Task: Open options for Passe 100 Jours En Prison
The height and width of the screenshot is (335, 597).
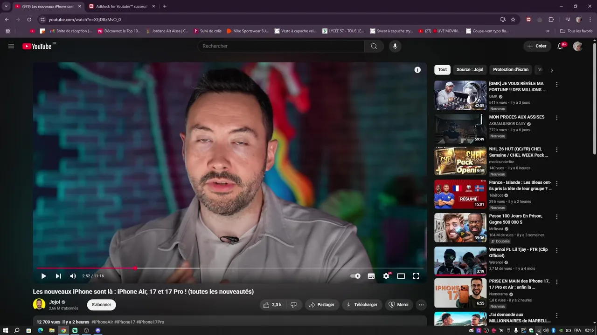Action: click(556, 217)
